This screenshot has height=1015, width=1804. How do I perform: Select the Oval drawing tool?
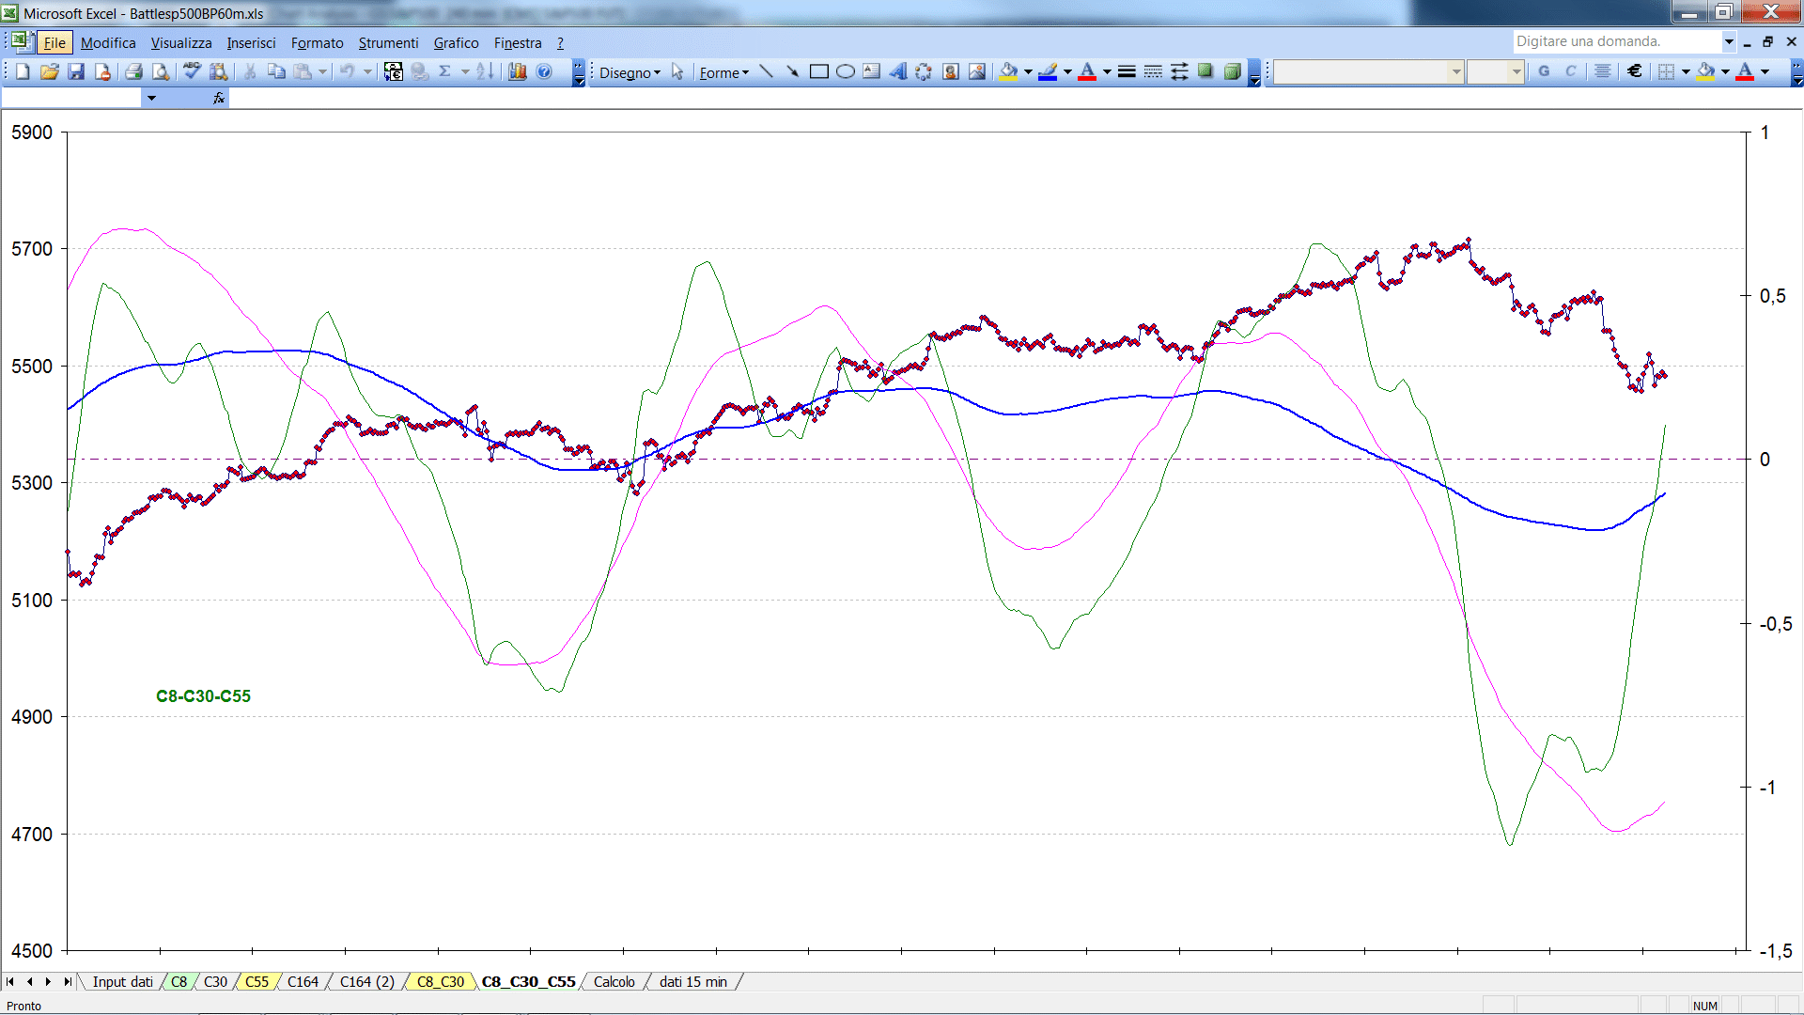(845, 71)
